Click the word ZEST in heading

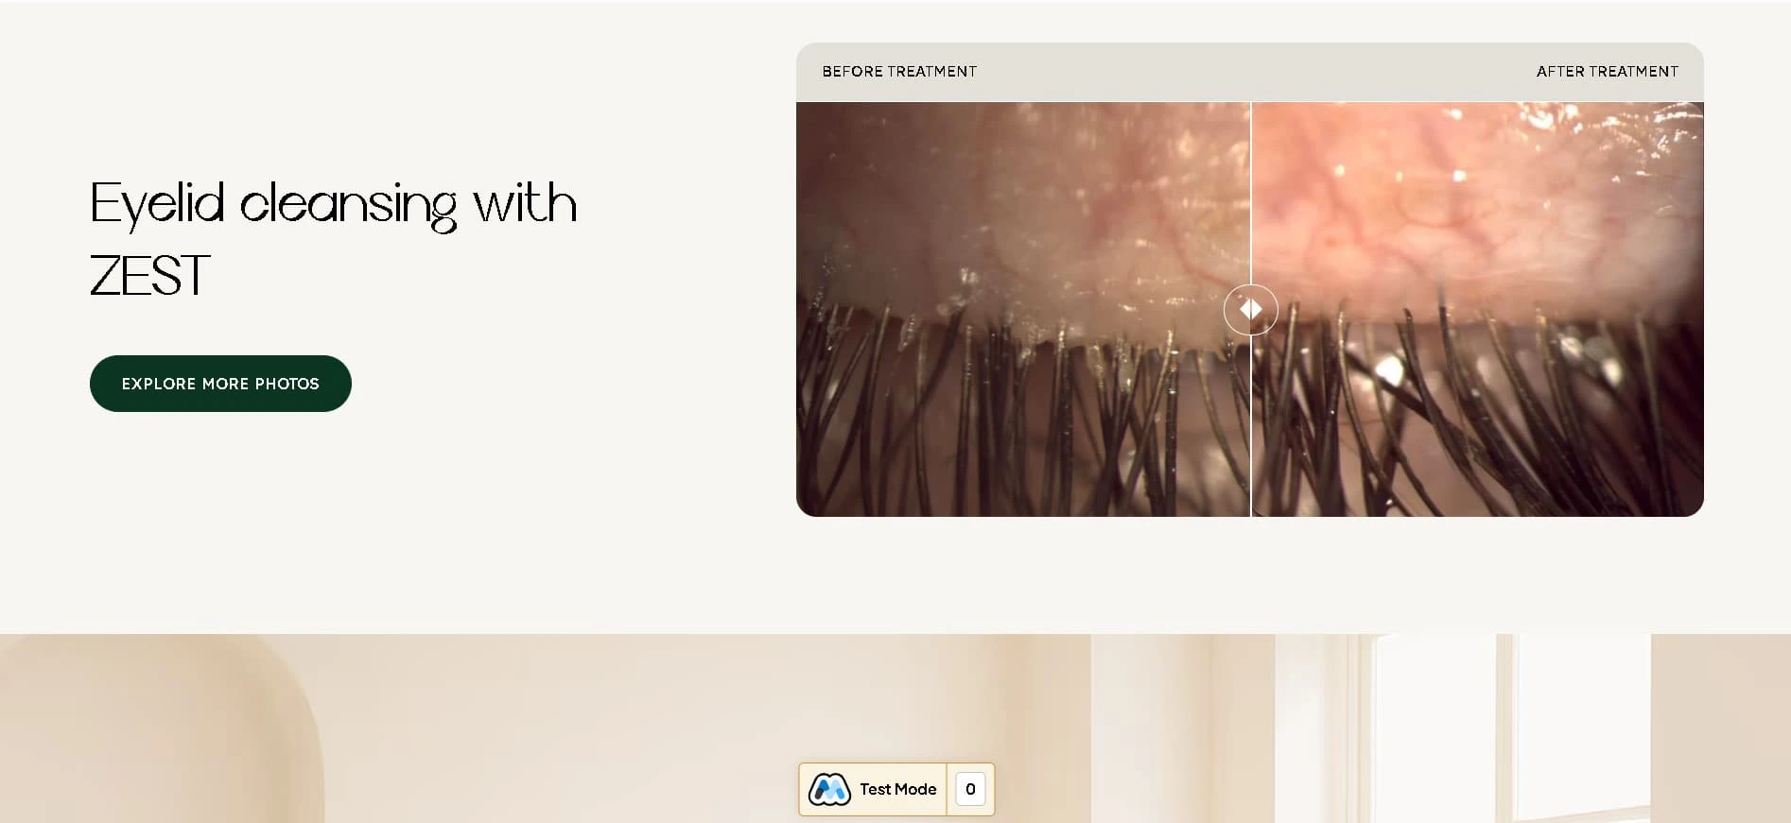pos(149,276)
